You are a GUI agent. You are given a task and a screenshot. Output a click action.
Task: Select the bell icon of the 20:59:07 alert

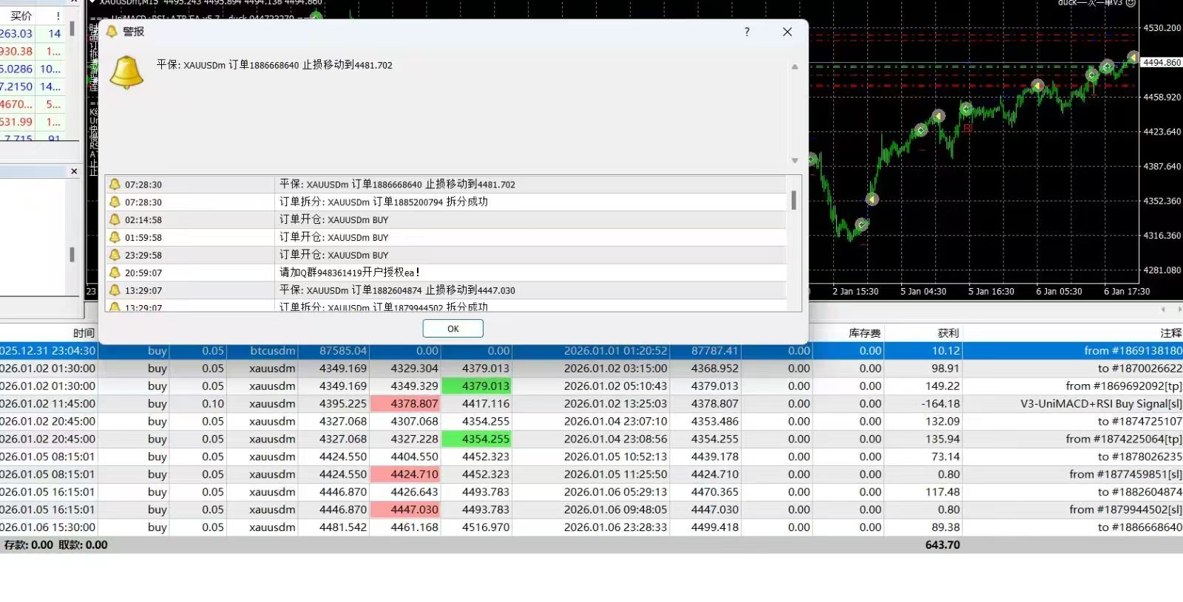(115, 273)
